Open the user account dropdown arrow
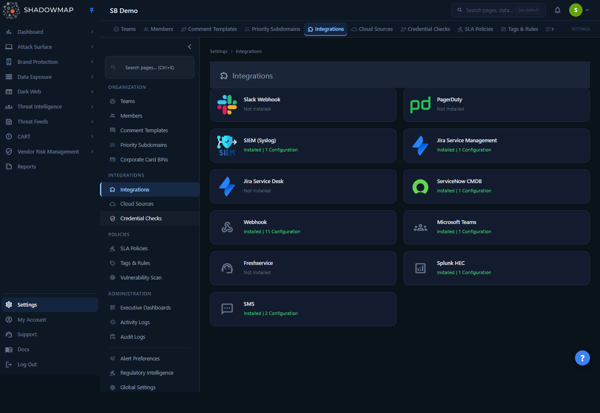The width and height of the screenshot is (600, 413). coord(587,10)
